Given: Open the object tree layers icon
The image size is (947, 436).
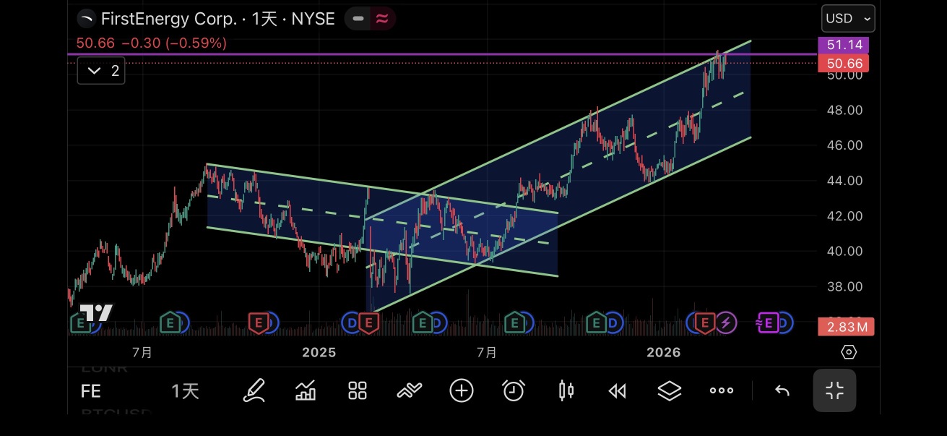Looking at the screenshot, I should (670, 391).
